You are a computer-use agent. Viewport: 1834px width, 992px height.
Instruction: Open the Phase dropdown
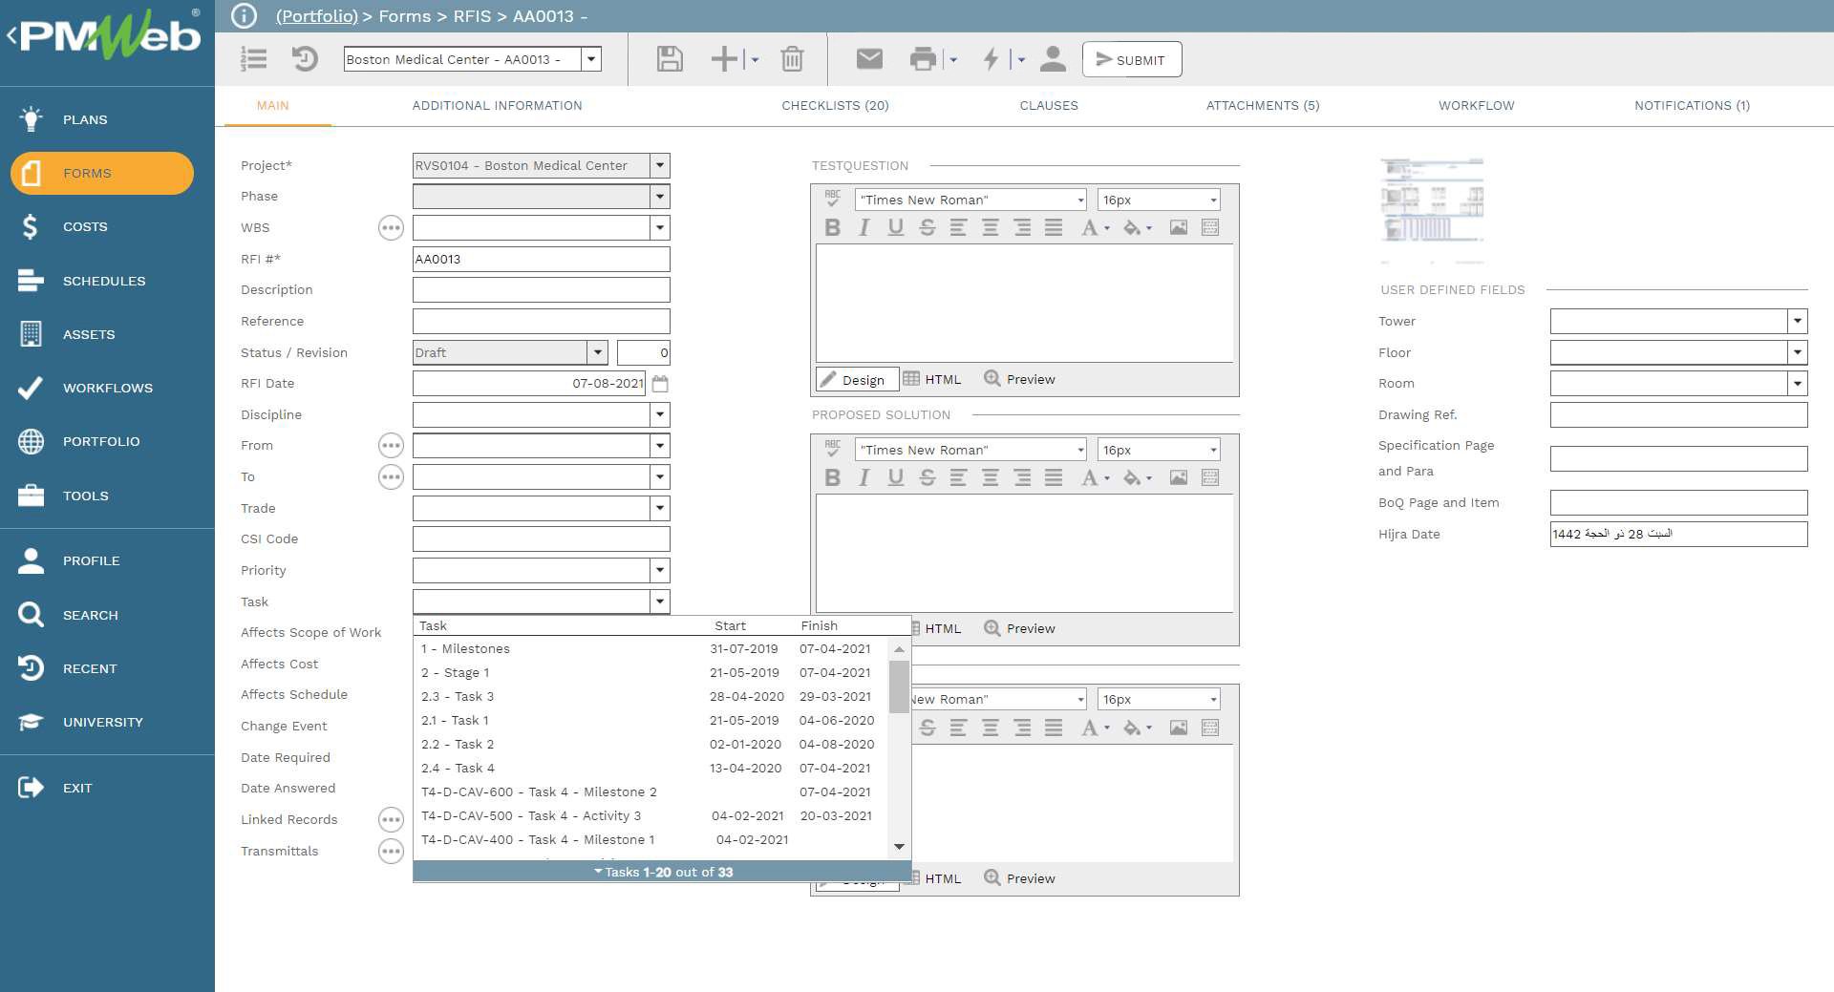point(658,196)
